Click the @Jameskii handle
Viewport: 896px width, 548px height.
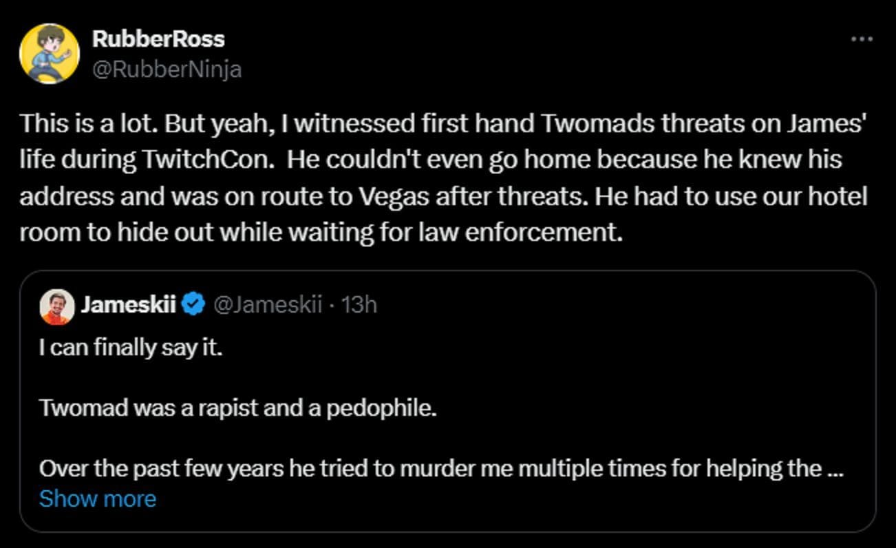click(266, 304)
